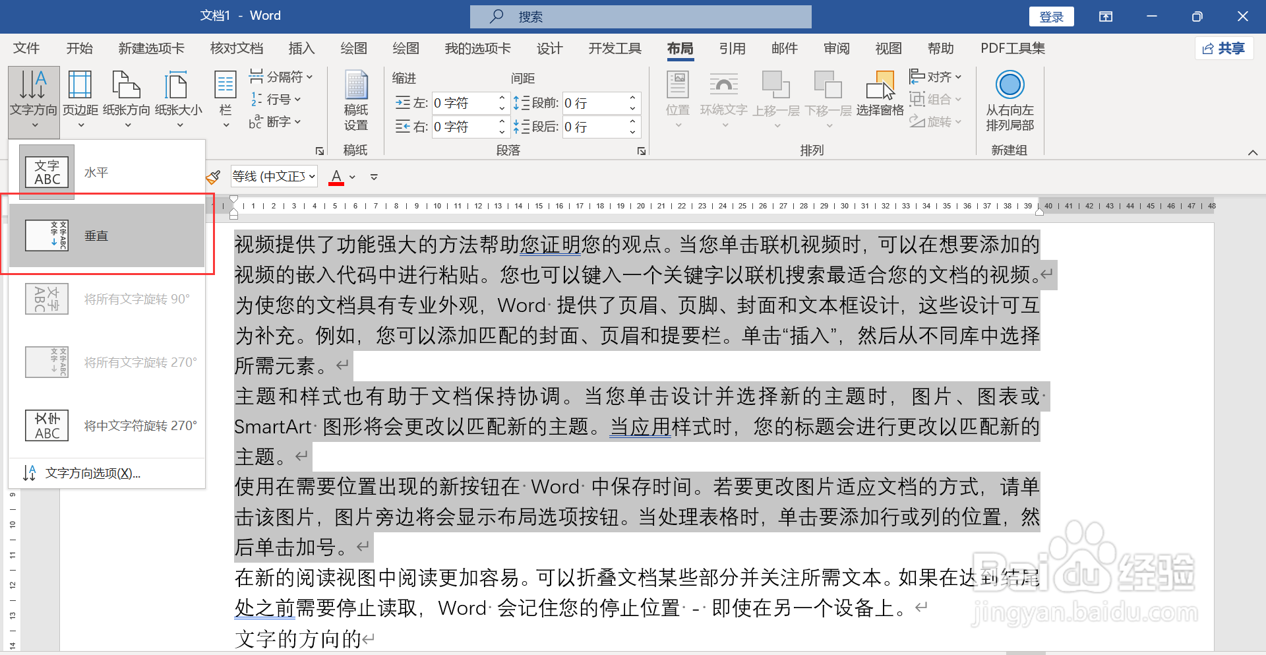Select 将中文字符旋转 270° option
The height and width of the screenshot is (655, 1266).
[x=107, y=425]
